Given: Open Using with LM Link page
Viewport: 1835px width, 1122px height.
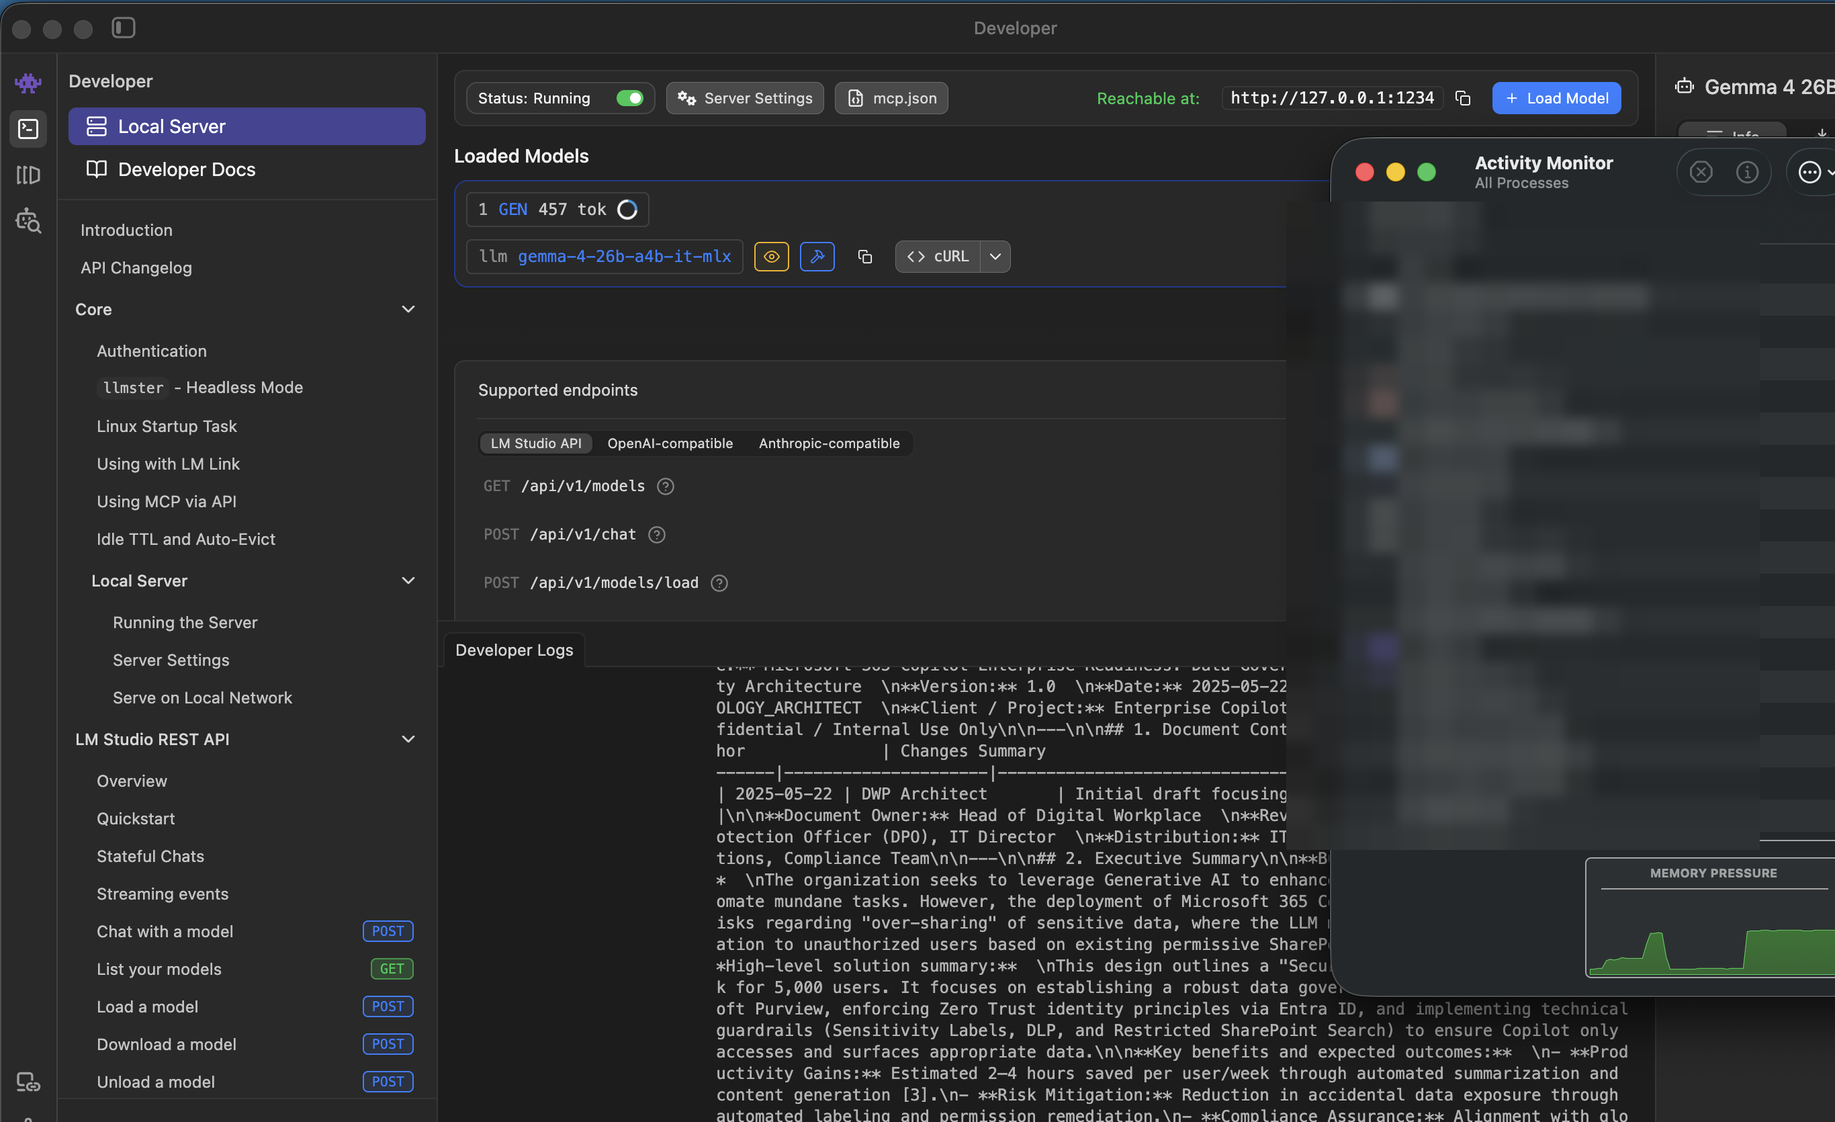Looking at the screenshot, I should point(169,464).
